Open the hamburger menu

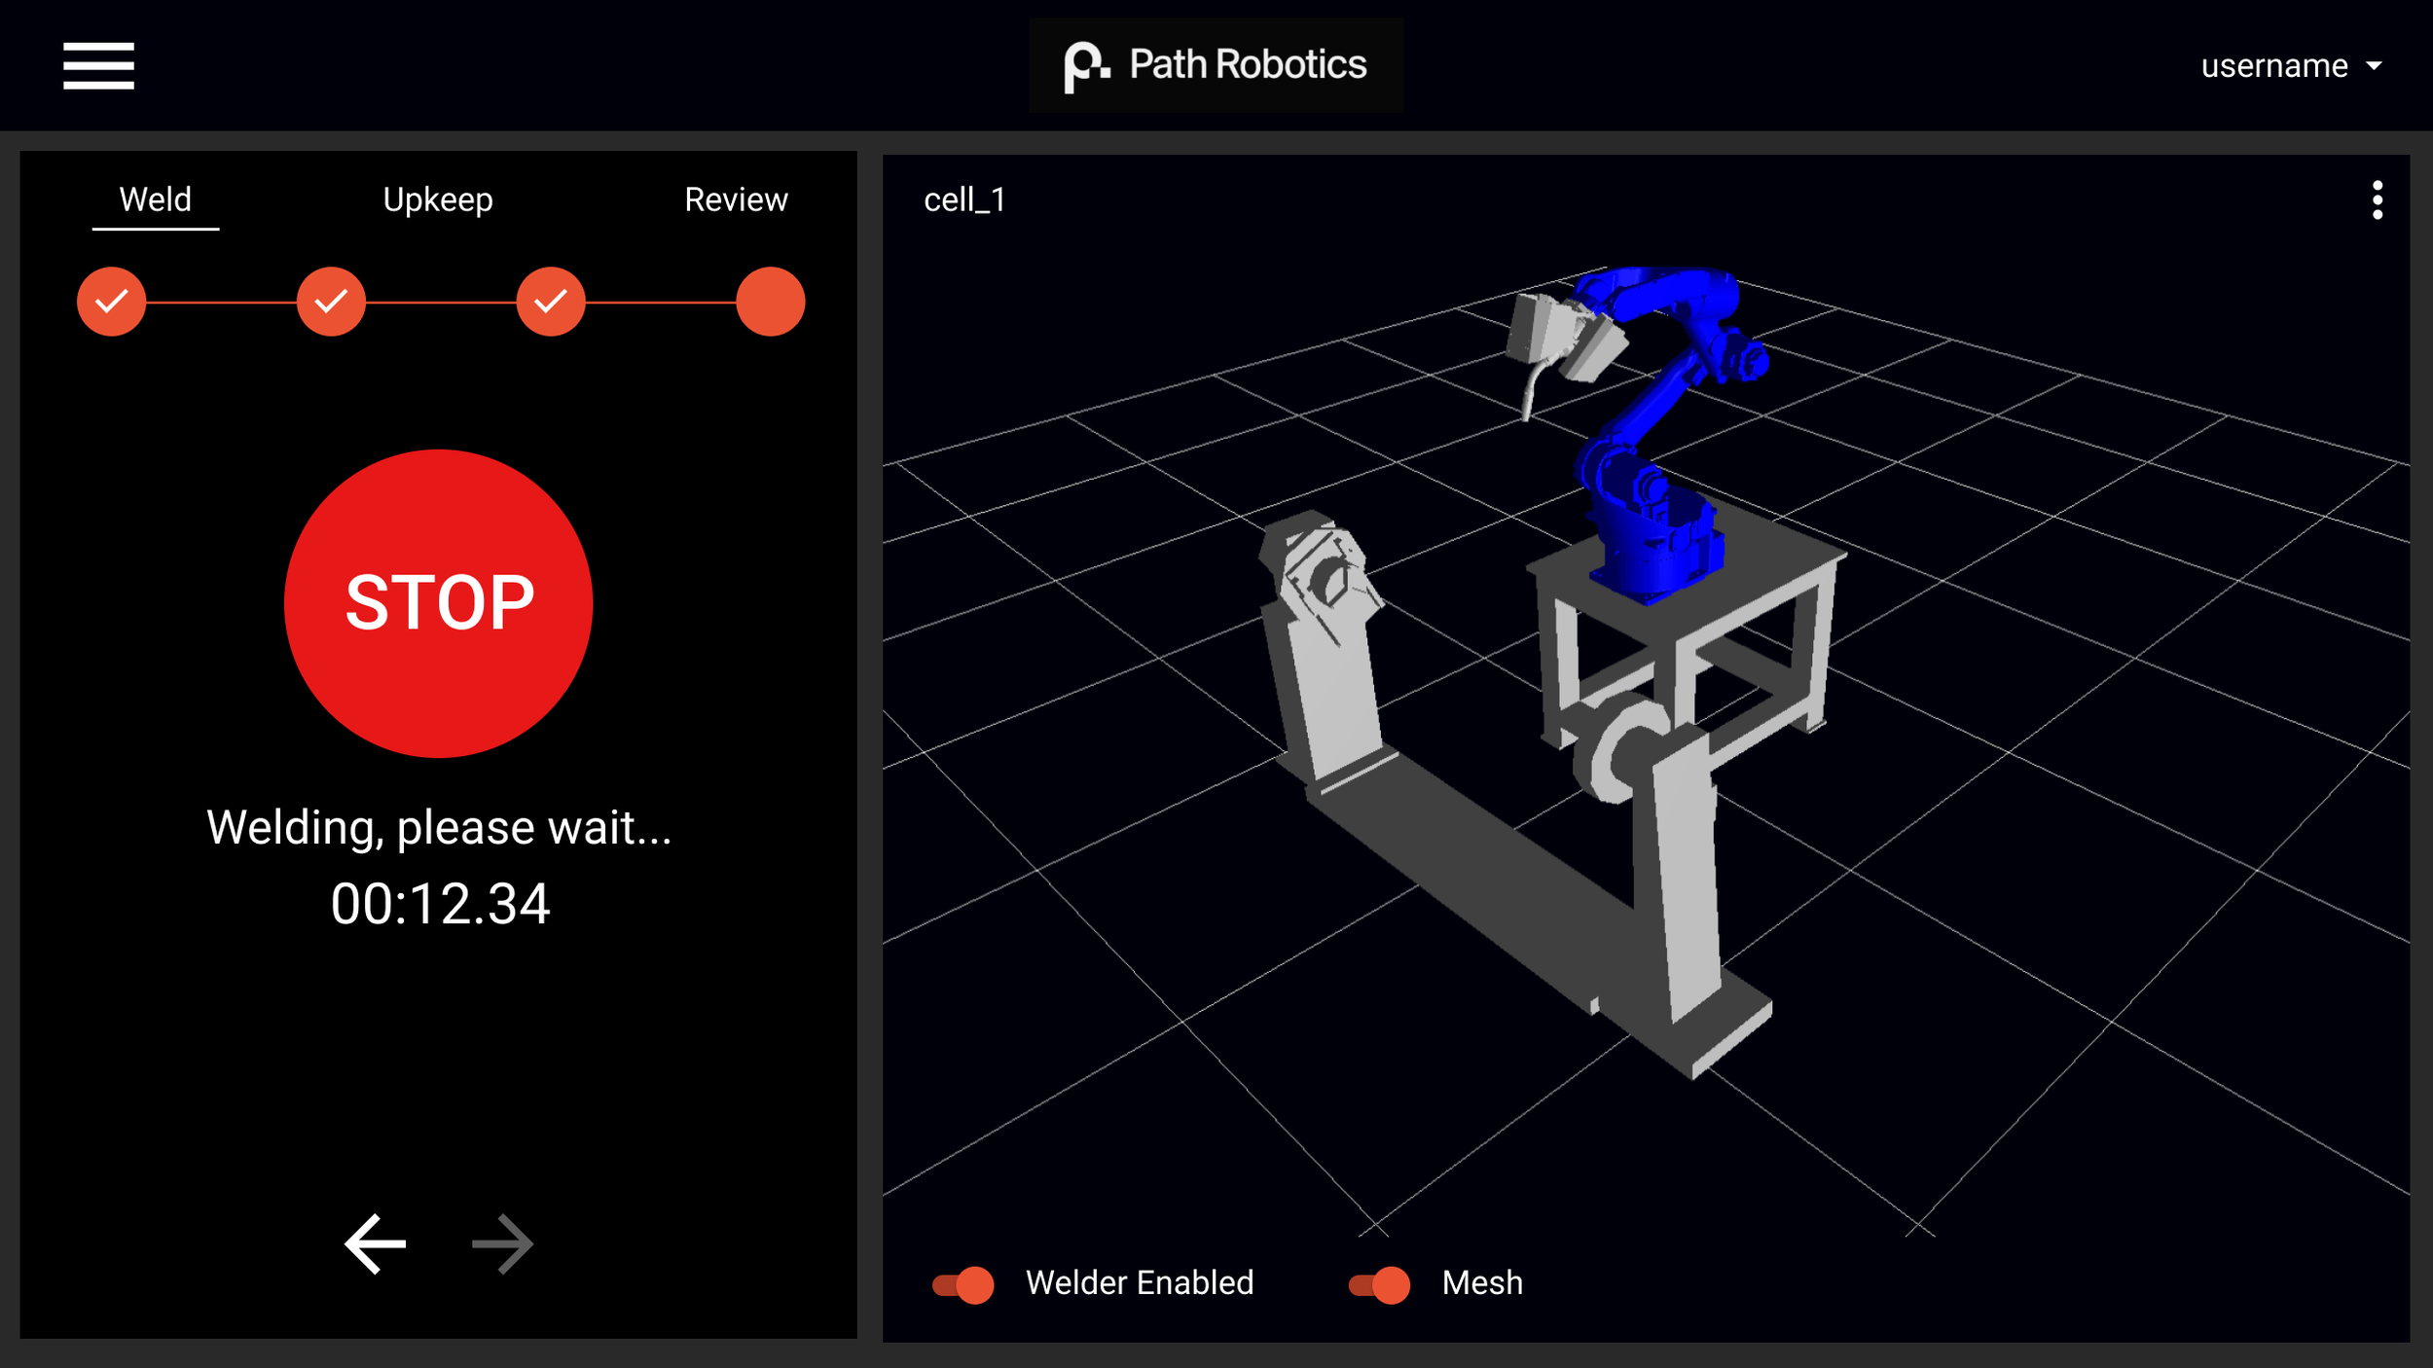coord(98,65)
